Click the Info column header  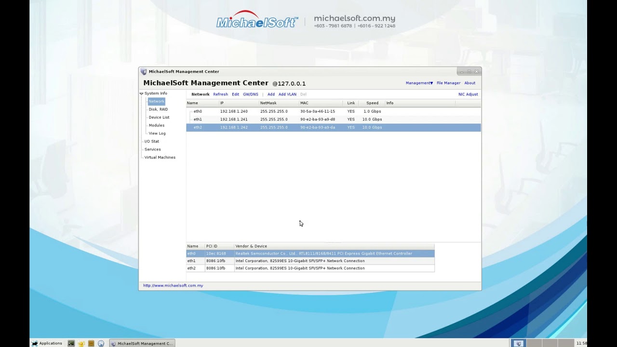tap(420, 103)
